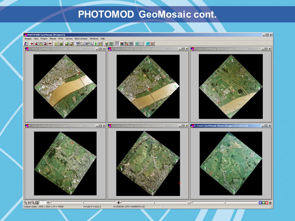The height and width of the screenshot is (221, 295).
Task: Click the Output raster status text
Action: [43, 207]
